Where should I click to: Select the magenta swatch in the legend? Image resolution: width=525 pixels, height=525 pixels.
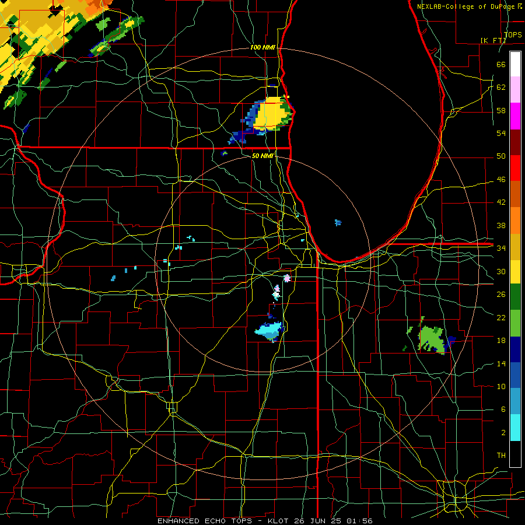pyautogui.click(x=515, y=116)
